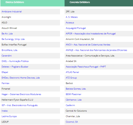
Task: Open EHDev, Electronic Home Devices link
Action: [x=21, y=78]
